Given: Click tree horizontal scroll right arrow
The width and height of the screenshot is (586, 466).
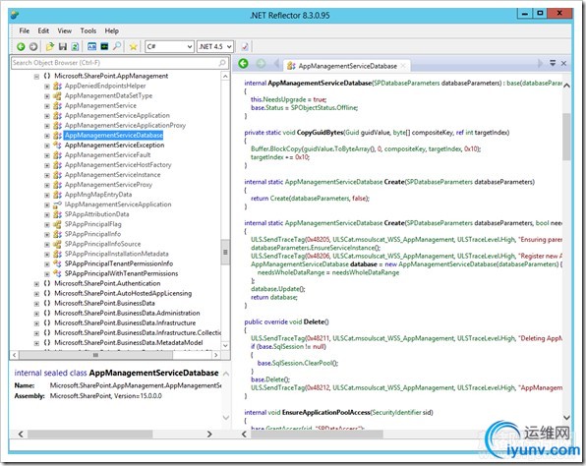Looking at the screenshot, I should [x=216, y=355].
